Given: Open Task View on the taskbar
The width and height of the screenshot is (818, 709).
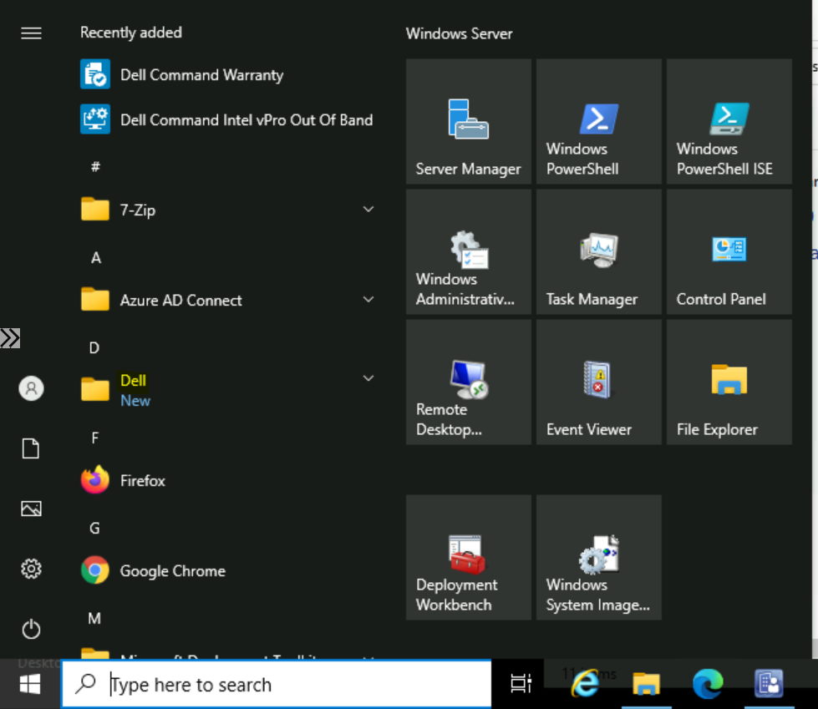Looking at the screenshot, I should [521, 684].
